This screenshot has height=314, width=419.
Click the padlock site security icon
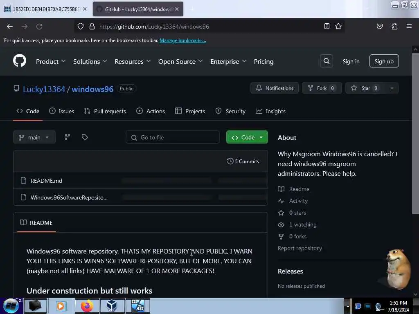pyautogui.click(x=92, y=26)
